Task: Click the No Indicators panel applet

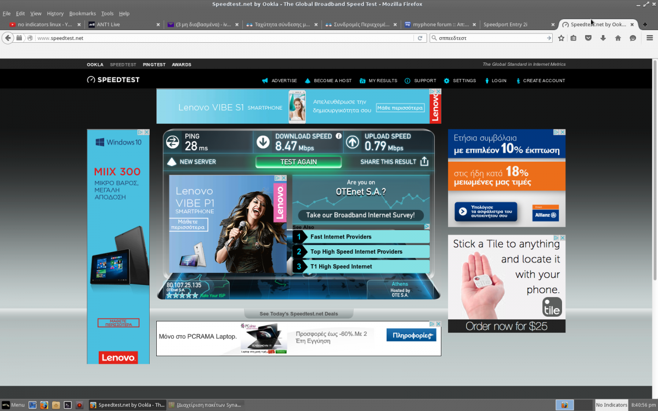Action: [x=611, y=405]
